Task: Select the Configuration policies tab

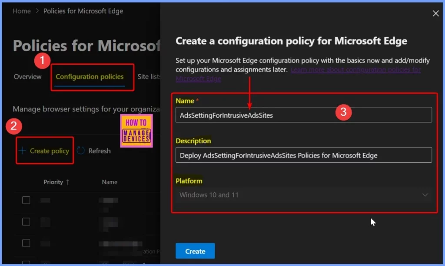Action: pyautogui.click(x=90, y=76)
